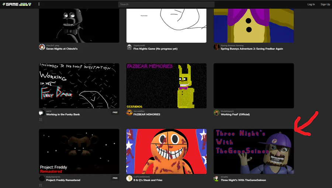Click the yes'd avatar icon
332x188 pixels.
tap(42, 113)
